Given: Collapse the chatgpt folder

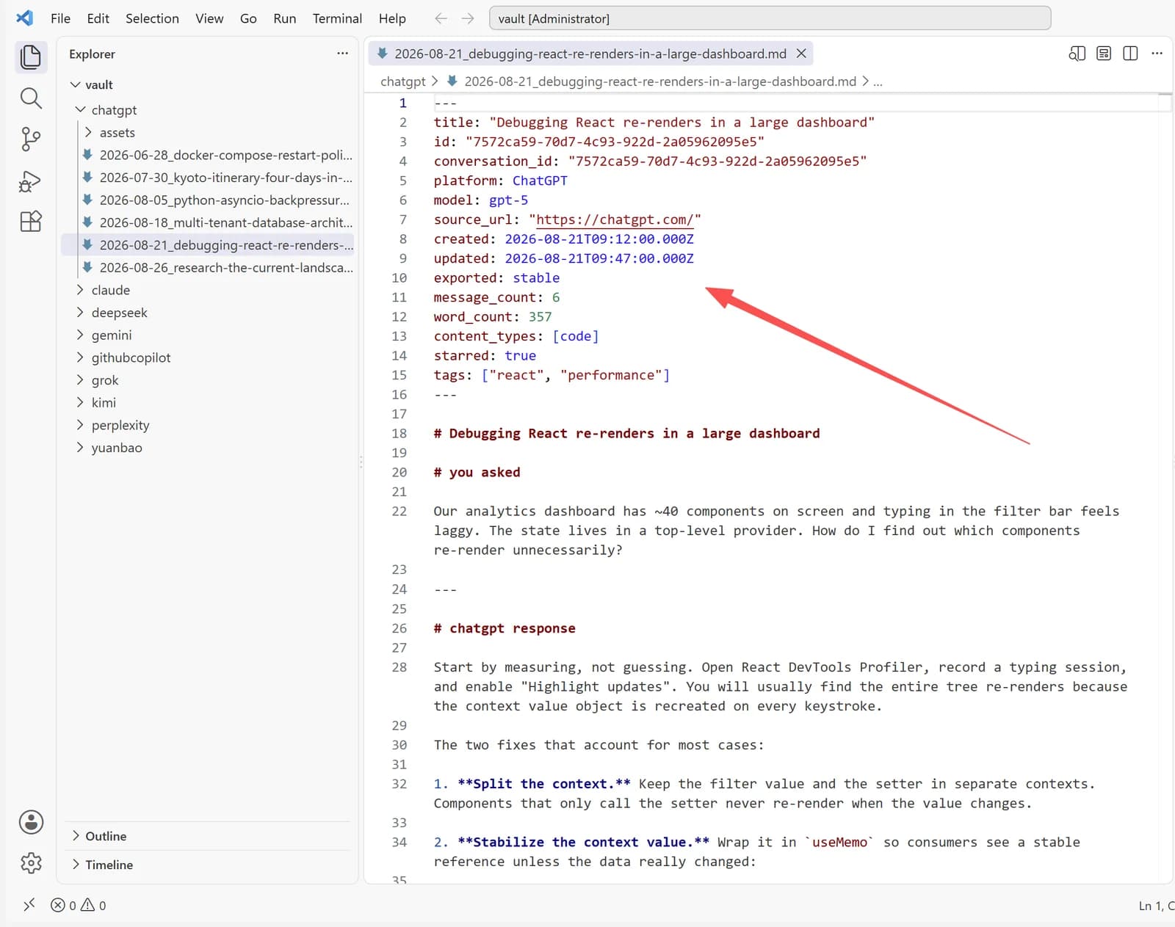Looking at the screenshot, I should (81, 109).
